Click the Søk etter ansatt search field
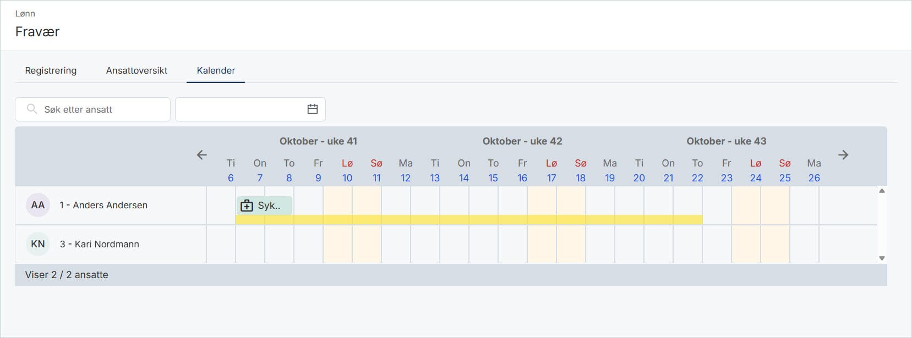This screenshot has width=912, height=338. pyautogui.click(x=92, y=109)
